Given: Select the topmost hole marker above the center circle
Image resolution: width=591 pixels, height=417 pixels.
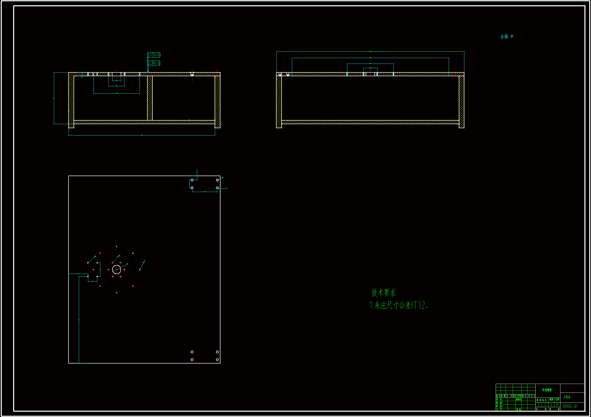Looking at the screenshot, I should coord(117,246).
